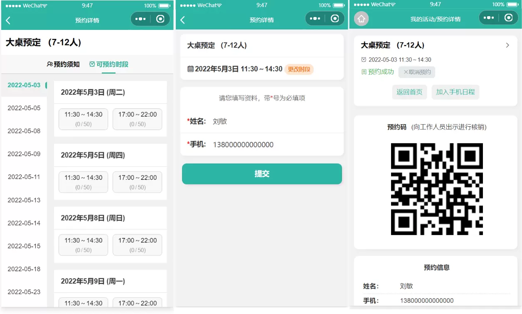
Task: Select date 2022-05-18 in sidebar
Action: [x=24, y=269]
